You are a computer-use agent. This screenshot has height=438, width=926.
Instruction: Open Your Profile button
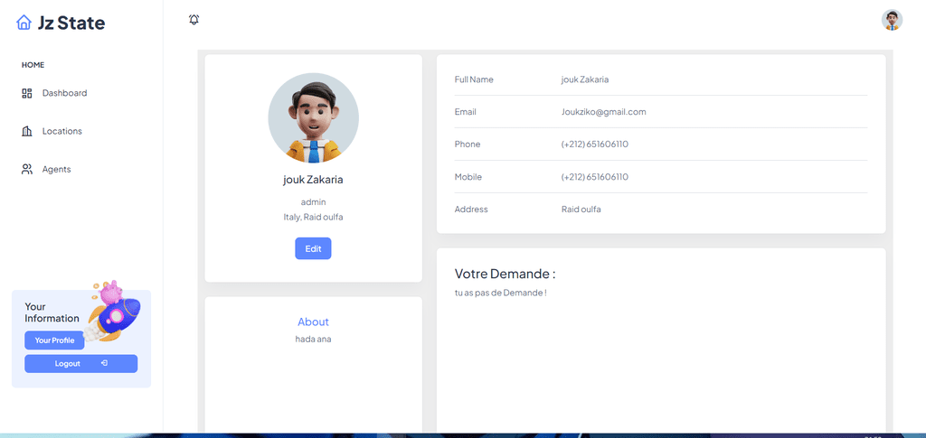[x=54, y=340]
